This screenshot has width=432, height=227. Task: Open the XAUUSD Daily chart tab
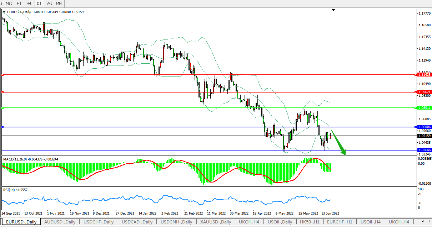215,222
